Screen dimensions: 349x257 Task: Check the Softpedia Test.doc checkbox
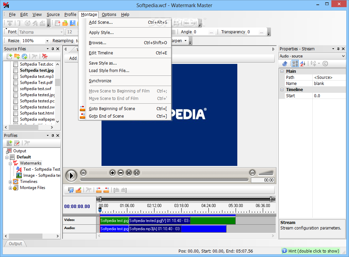coord(16,64)
